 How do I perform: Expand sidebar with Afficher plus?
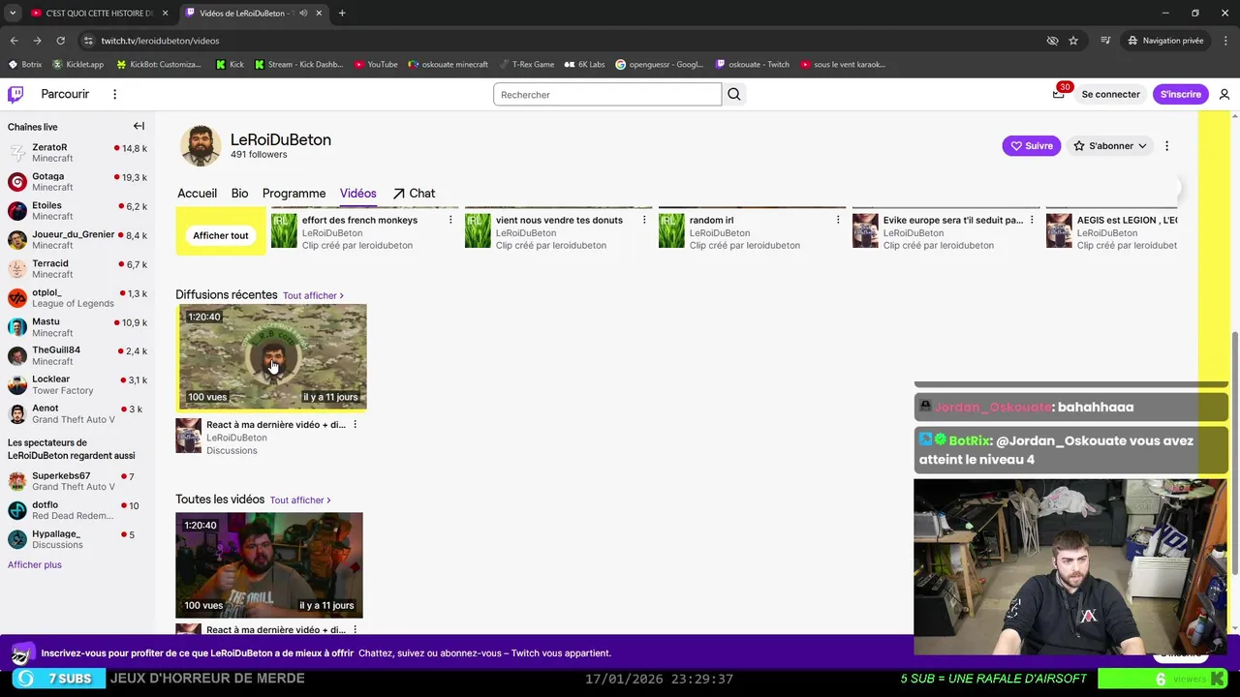click(x=35, y=564)
